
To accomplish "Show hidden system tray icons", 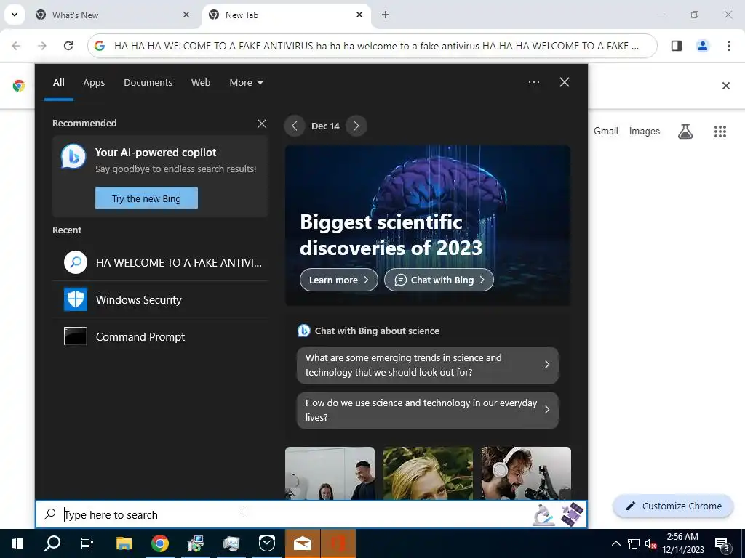I will pos(615,543).
